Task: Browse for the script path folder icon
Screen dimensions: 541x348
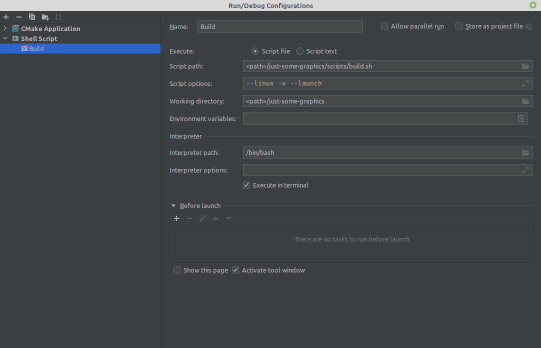Action: [x=525, y=66]
